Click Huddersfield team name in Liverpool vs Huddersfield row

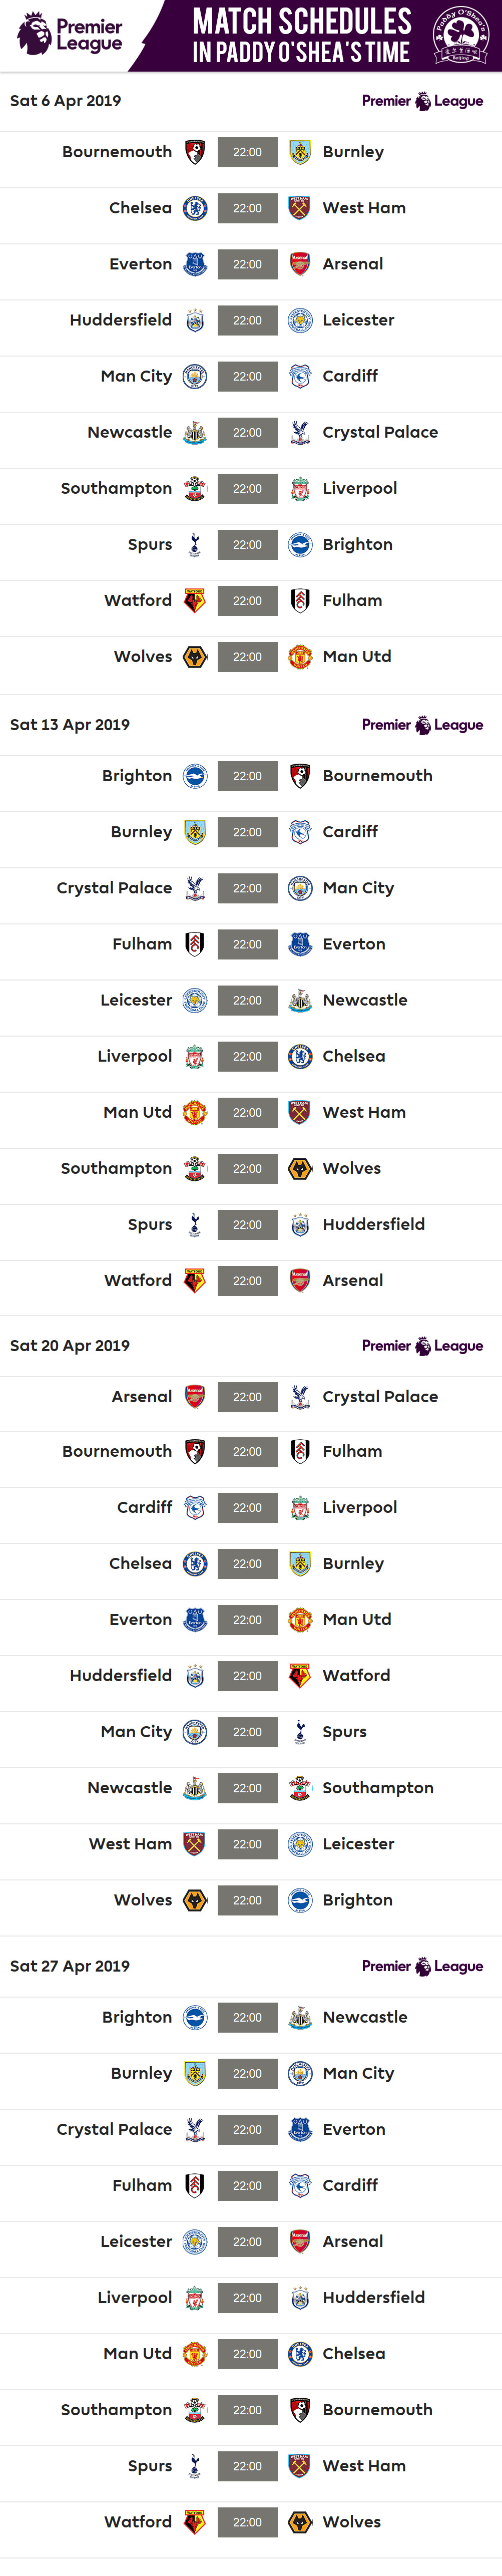pos(373,2298)
